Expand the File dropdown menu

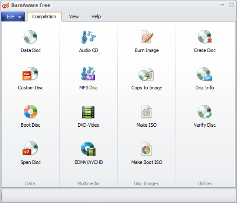pyautogui.click(x=13, y=16)
